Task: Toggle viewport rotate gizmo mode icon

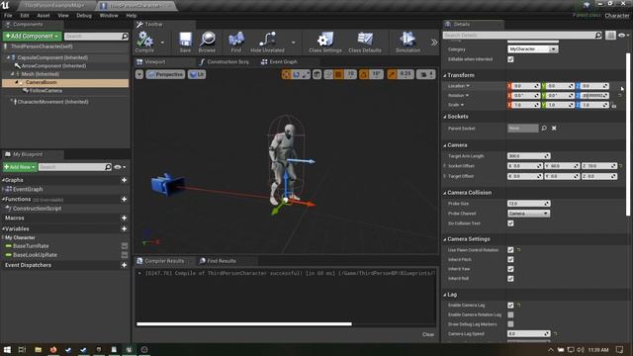Action: pyautogui.click(x=296, y=74)
